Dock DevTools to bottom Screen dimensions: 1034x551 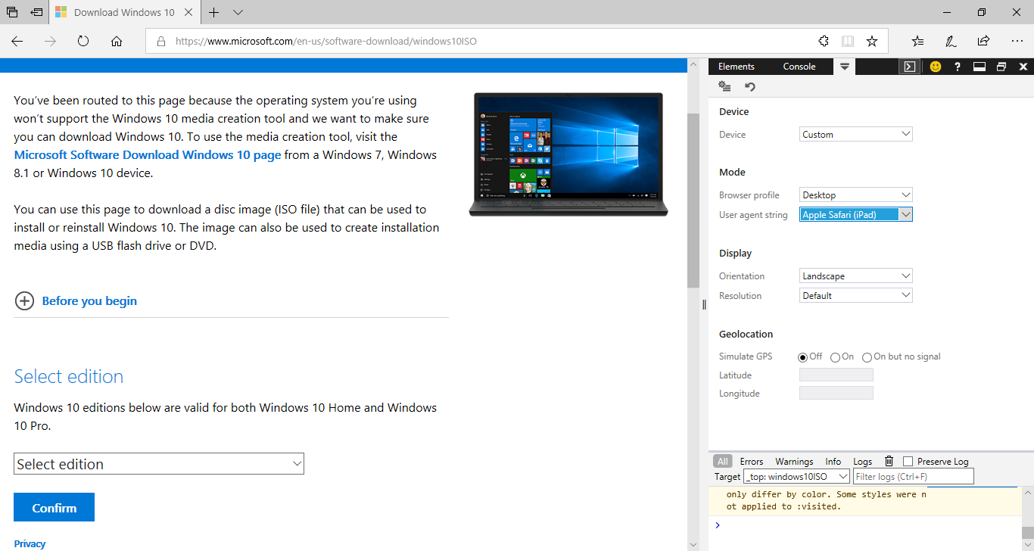pos(979,67)
